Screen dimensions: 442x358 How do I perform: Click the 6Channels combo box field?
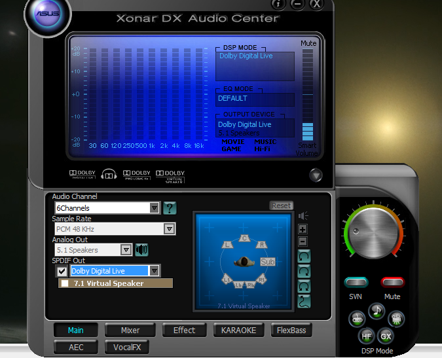pos(107,208)
